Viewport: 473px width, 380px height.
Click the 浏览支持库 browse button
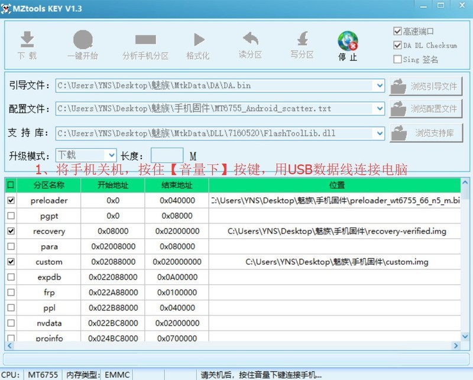point(426,133)
